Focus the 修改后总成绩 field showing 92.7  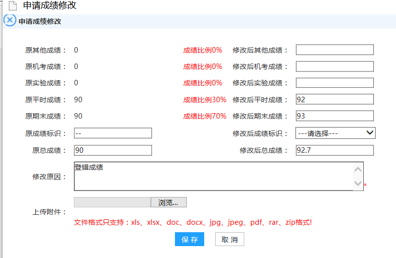pyautogui.click(x=335, y=150)
